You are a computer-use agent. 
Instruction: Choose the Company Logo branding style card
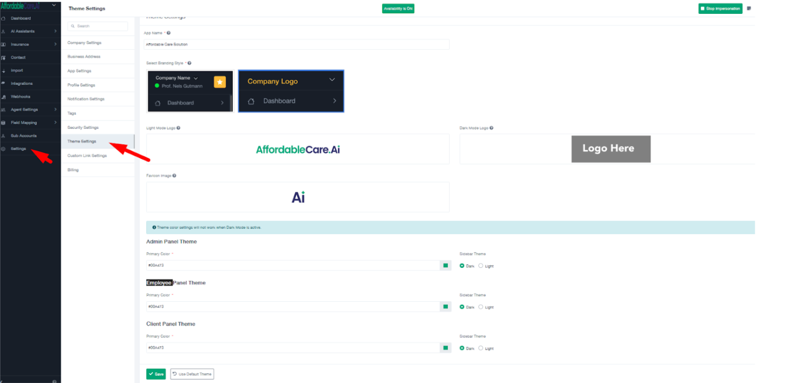[291, 91]
